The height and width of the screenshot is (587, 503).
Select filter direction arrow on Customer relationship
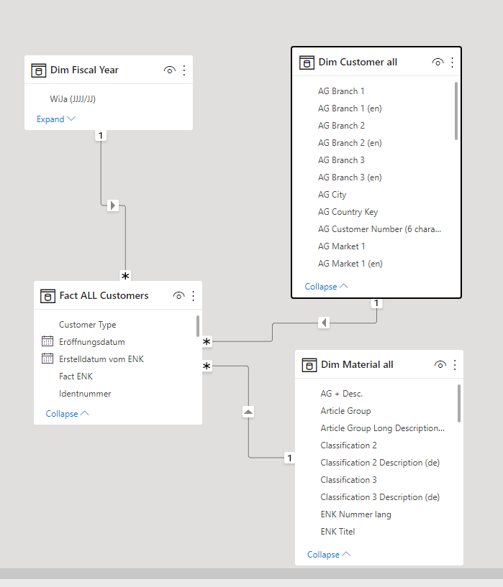[324, 323]
